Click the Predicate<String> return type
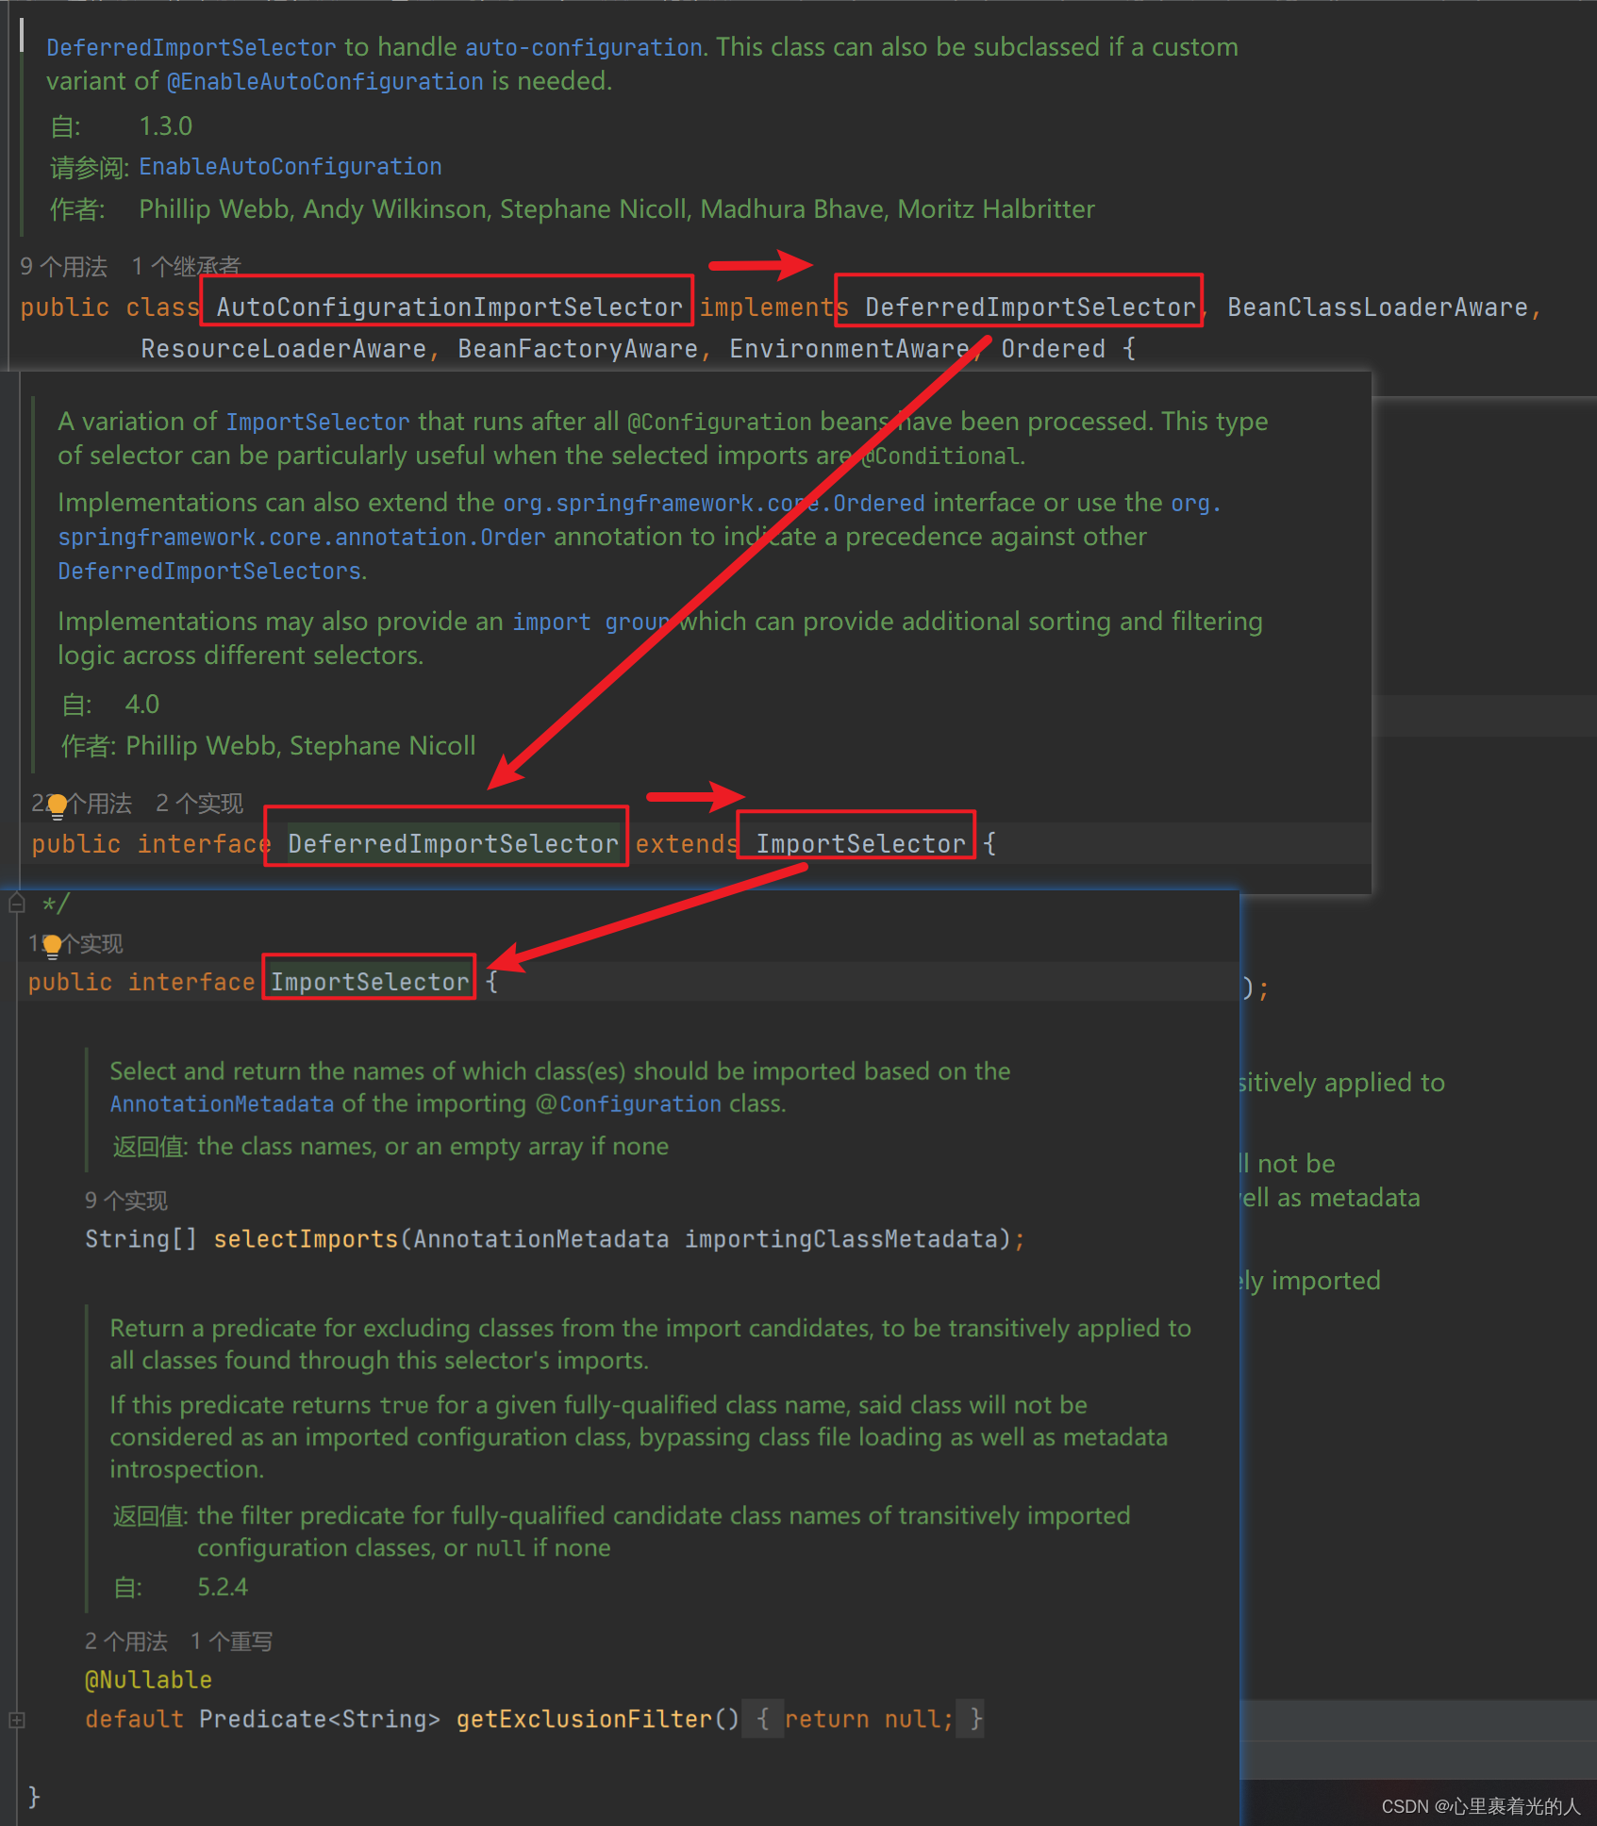The width and height of the screenshot is (1597, 1826). pyautogui.click(x=320, y=1718)
